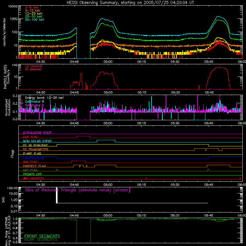Screen dimensions: 246x246
Task: Click the PARTICLE FLAG label
Action: [x=34, y=166]
